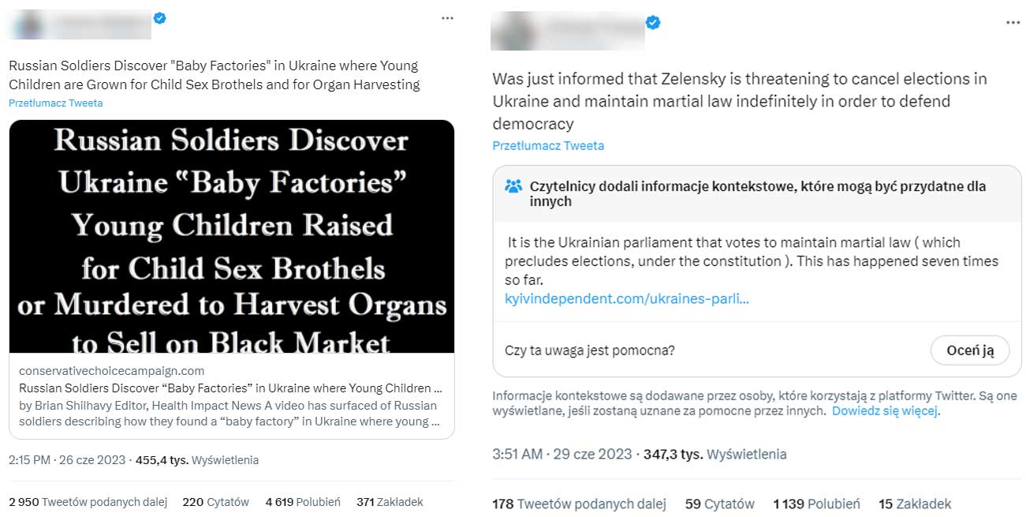Open the kyivindependent.com article link

click(627, 298)
